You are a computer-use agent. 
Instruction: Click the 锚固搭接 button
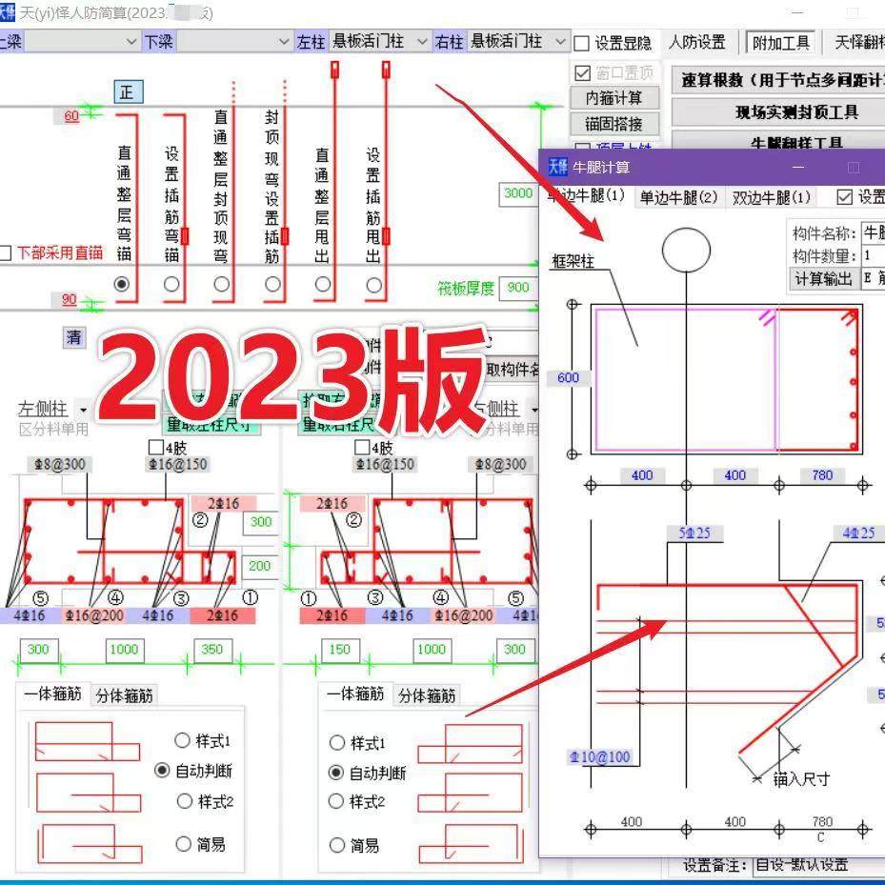(x=614, y=124)
